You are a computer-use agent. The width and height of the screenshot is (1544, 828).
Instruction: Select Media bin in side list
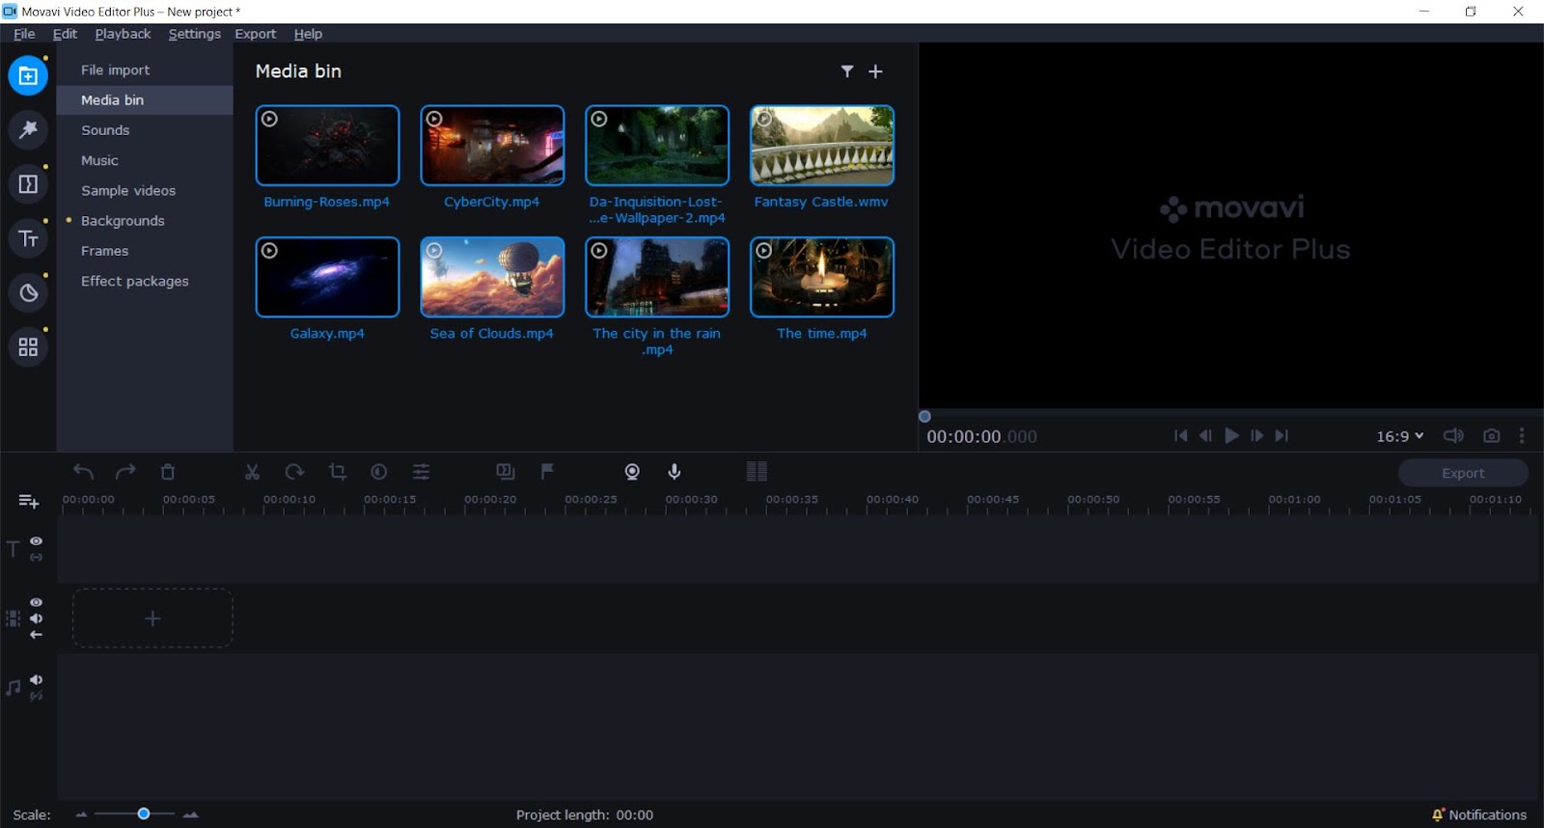point(145,100)
